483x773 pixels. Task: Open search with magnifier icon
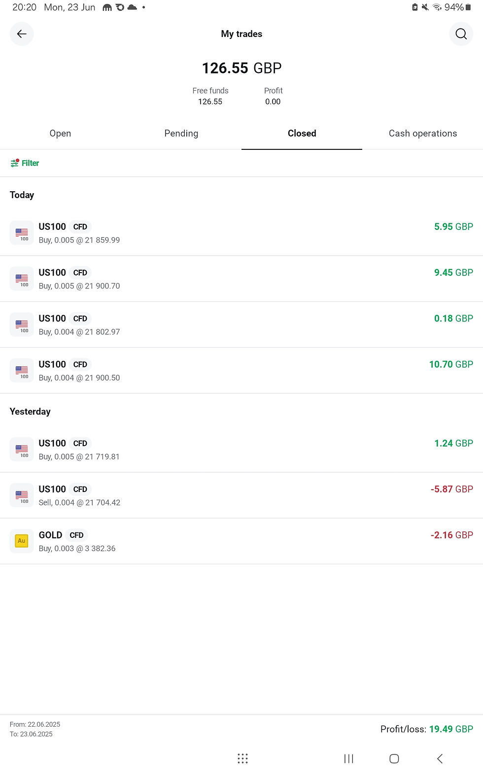click(x=461, y=34)
